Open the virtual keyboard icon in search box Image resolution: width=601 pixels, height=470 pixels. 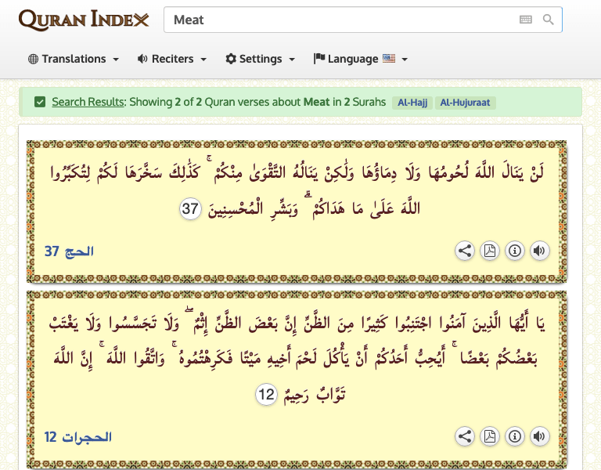click(x=526, y=20)
